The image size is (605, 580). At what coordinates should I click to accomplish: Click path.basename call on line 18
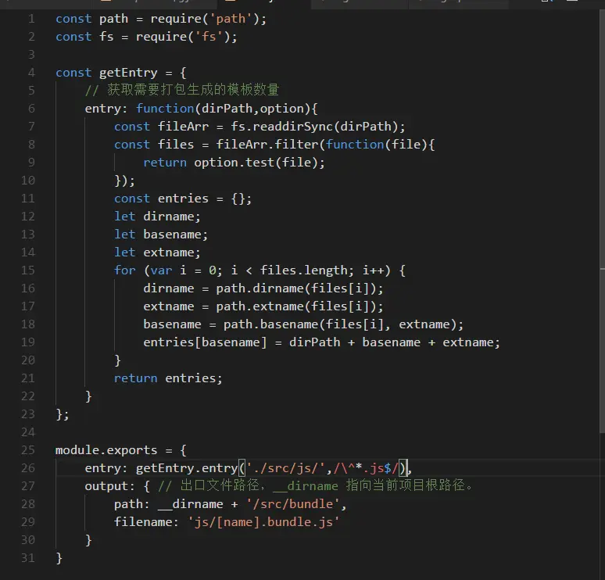[x=340, y=324]
